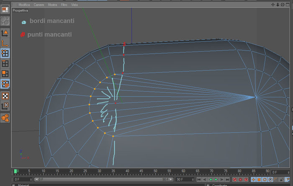Toggle the Position keyframe recording button
The height and width of the screenshot is (186, 293).
(253, 180)
